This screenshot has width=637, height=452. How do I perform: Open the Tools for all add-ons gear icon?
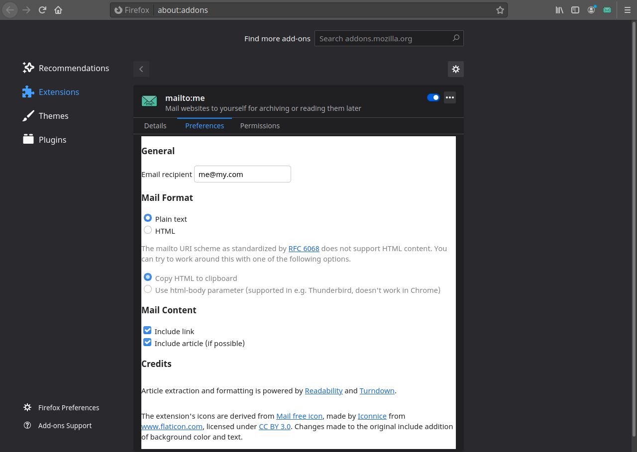pos(455,69)
